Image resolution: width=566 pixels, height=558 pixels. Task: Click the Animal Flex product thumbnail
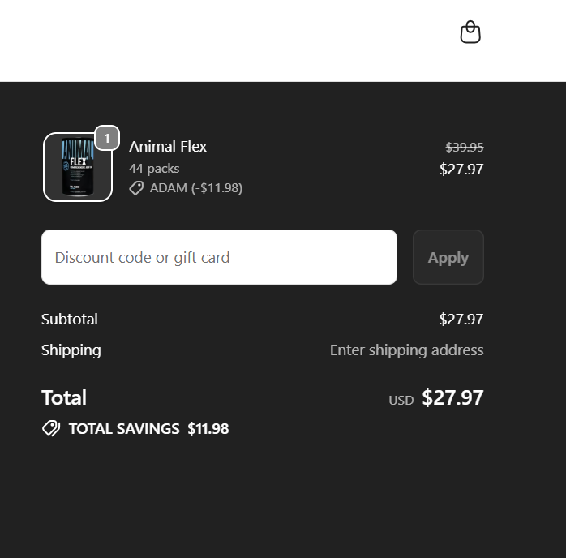pyautogui.click(x=77, y=167)
